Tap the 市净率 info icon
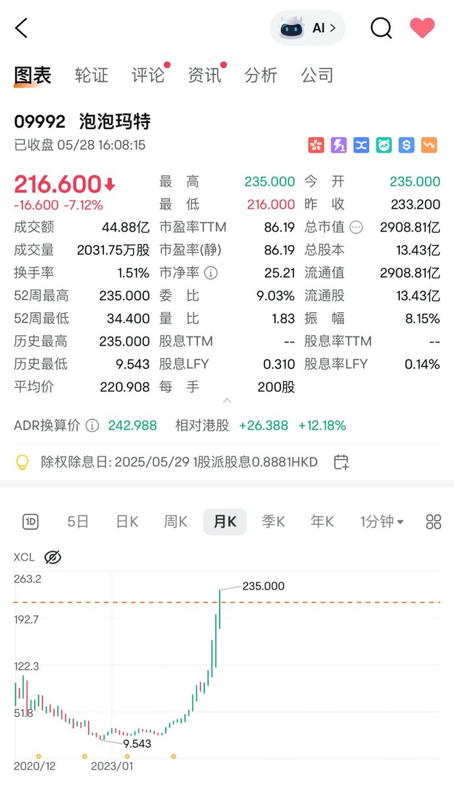The height and width of the screenshot is (790, 454). [x=211, y=273]
